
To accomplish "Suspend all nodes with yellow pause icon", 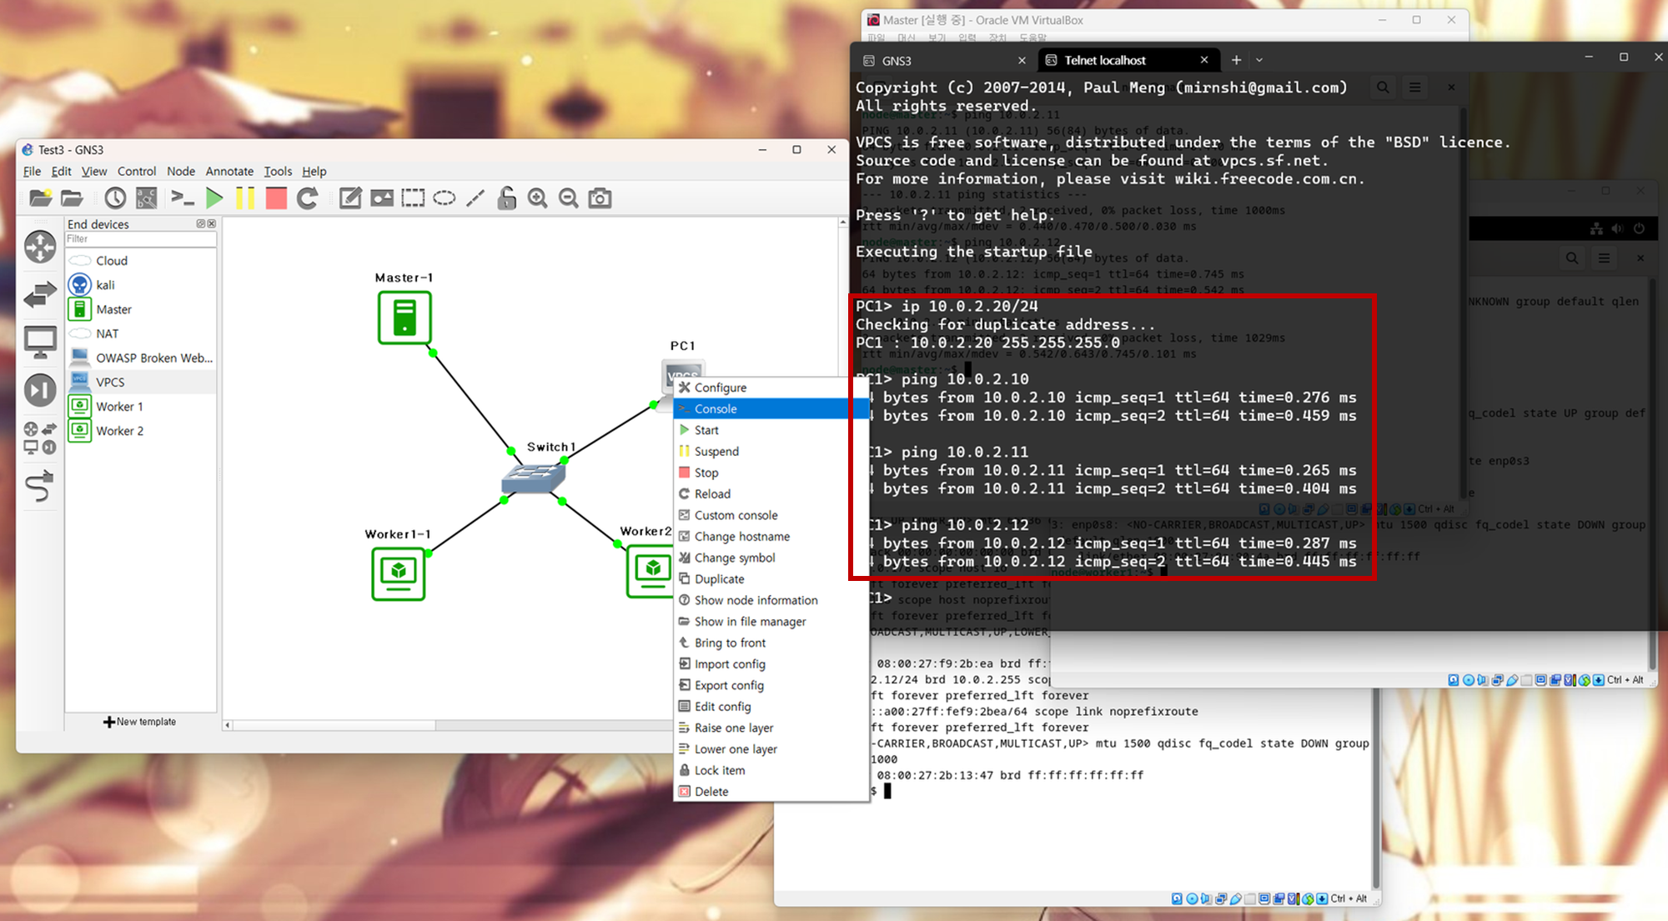I will coord(245,198).
